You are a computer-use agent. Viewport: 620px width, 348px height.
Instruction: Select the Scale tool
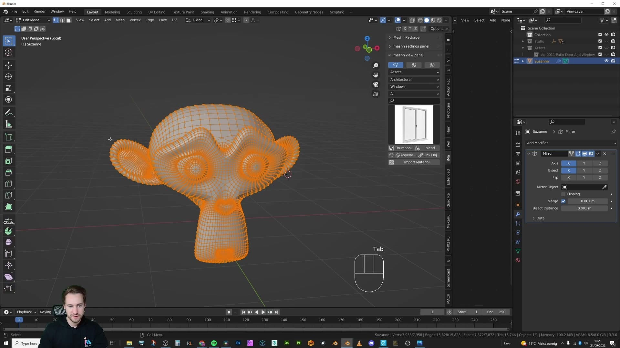click(x=9, y=88)
